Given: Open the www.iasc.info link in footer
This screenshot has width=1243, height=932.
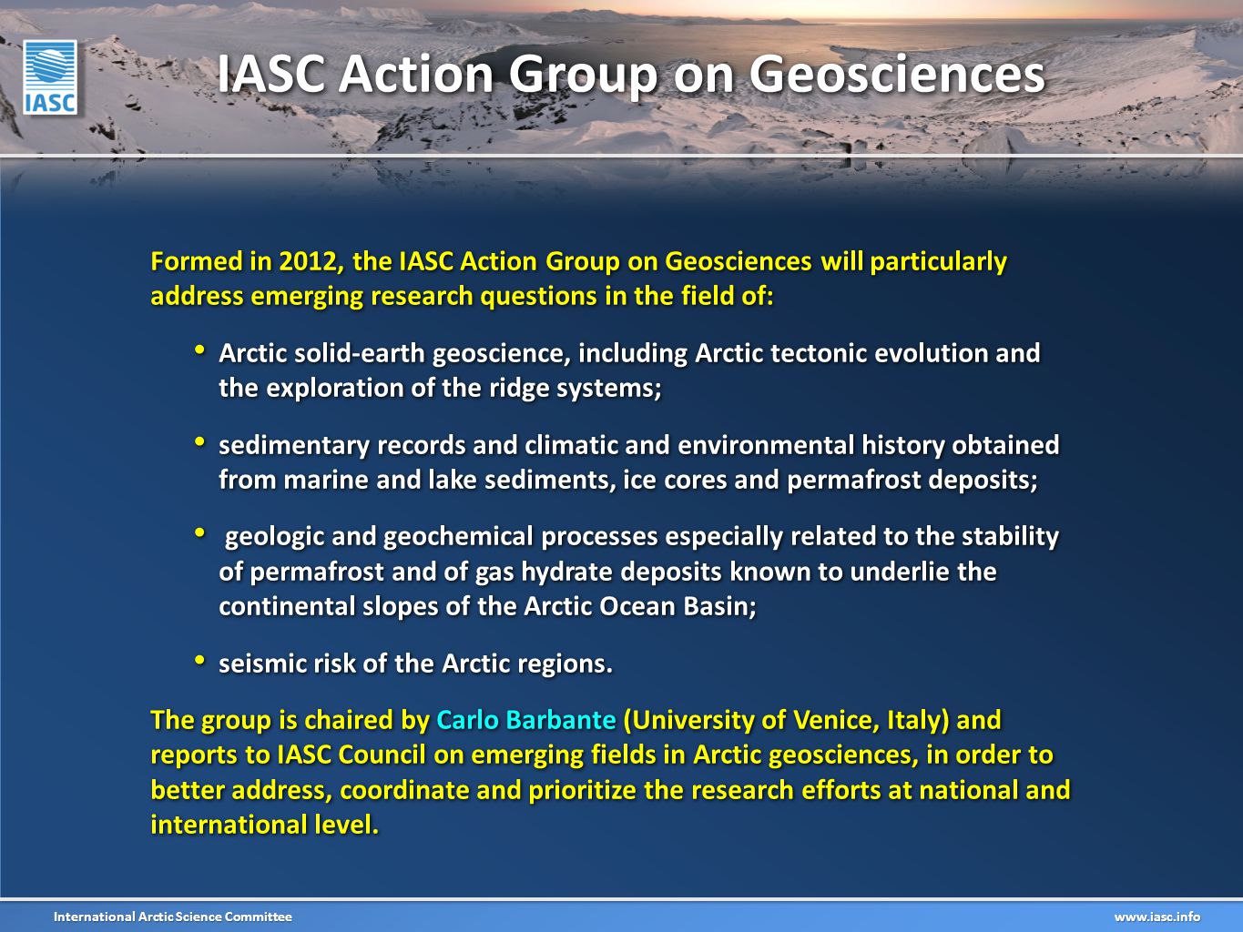Looking at the screenshot, I should (x=1157, y=917).
